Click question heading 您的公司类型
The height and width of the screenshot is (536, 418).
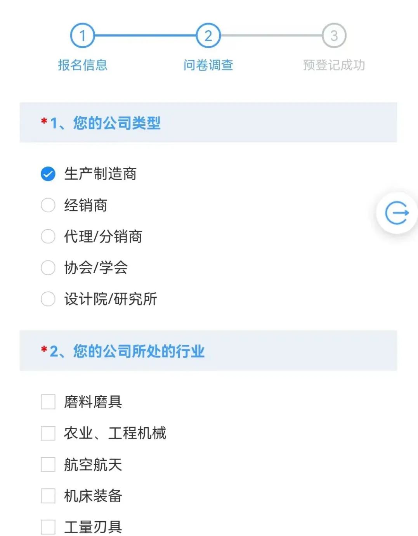(x=116, y=123)
